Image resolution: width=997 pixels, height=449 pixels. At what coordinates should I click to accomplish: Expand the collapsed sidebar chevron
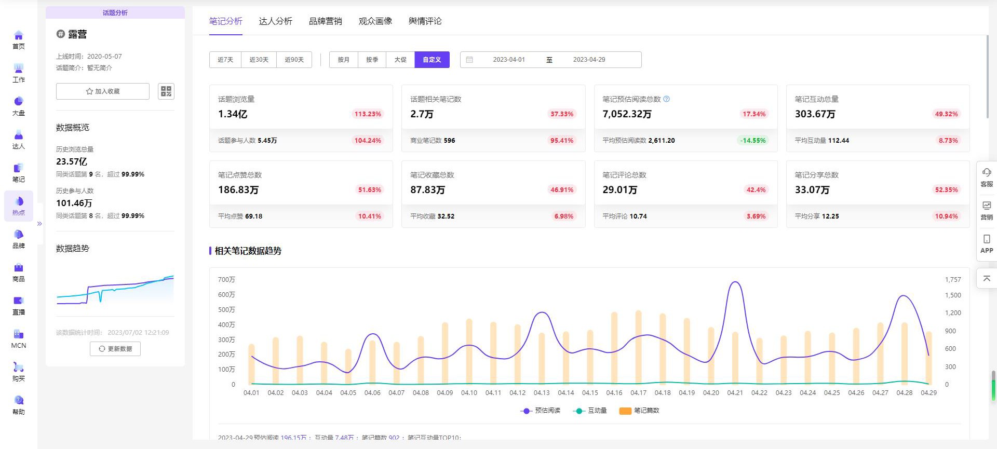pos(39,224)
